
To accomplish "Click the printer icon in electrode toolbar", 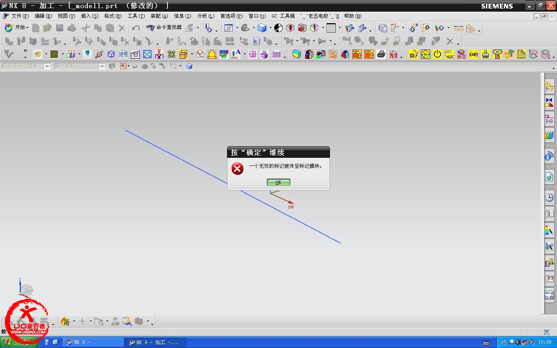I will 381,54.
